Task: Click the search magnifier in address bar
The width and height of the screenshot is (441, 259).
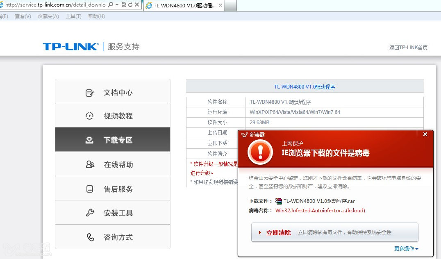Action: (111, 5)
